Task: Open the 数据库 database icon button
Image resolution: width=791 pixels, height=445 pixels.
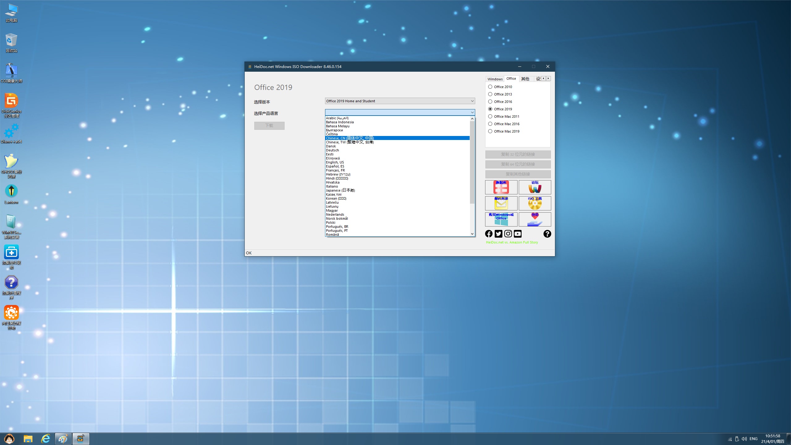Action: (501, 187)
